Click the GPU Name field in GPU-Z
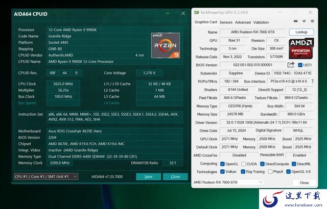Image resolution: width=327 pixels, height=209 pixels. click(x=252, y=32)
